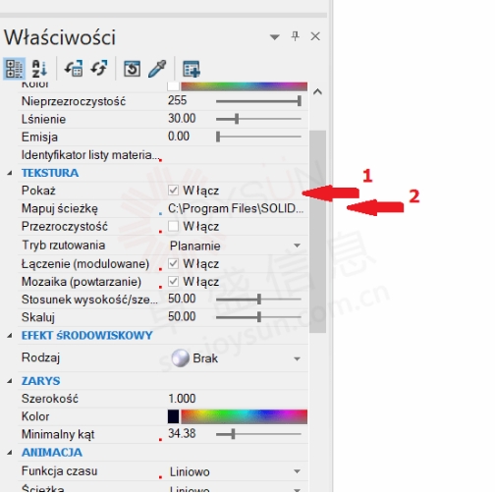Select the categorized view icon
495x493 pixels.
click(14, 69)
